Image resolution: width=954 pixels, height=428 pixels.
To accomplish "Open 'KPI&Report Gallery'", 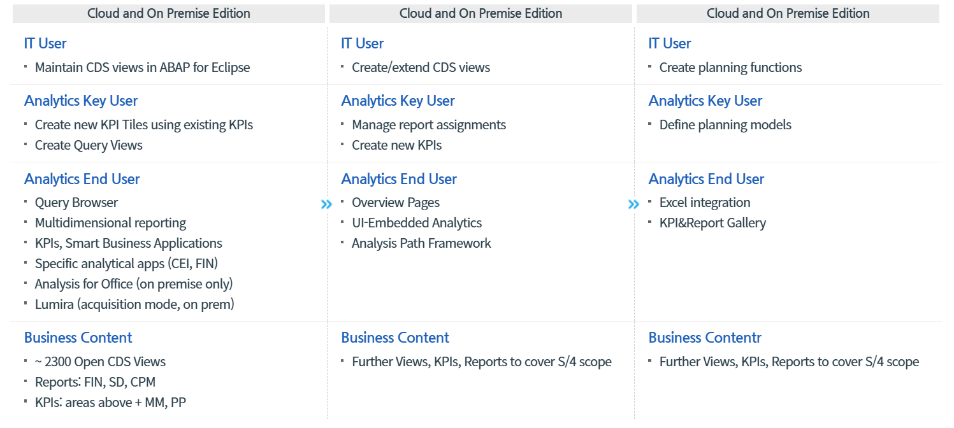I will click(x=712, y=223).
